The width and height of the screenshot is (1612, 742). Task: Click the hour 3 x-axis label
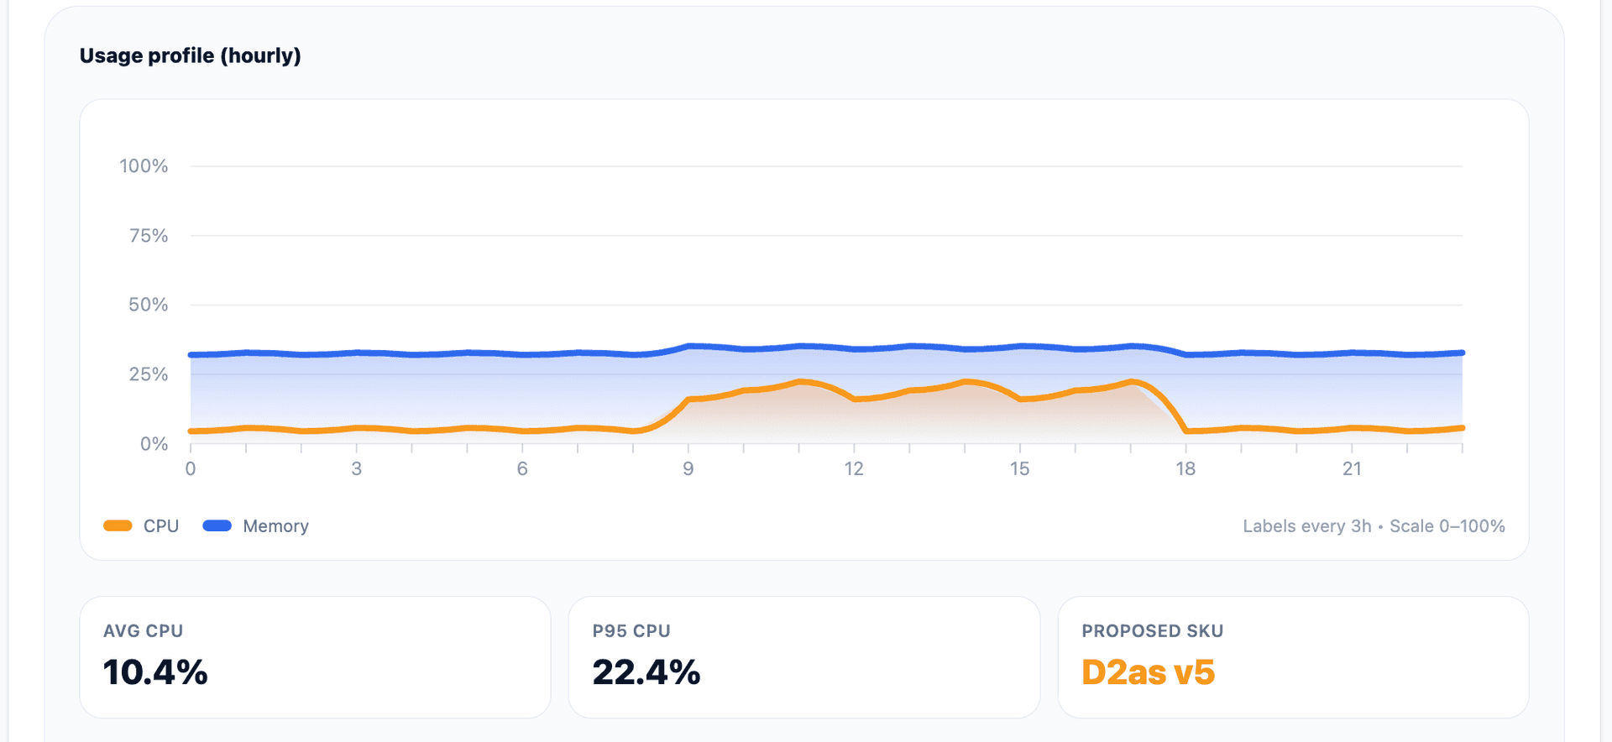(357, 469)
